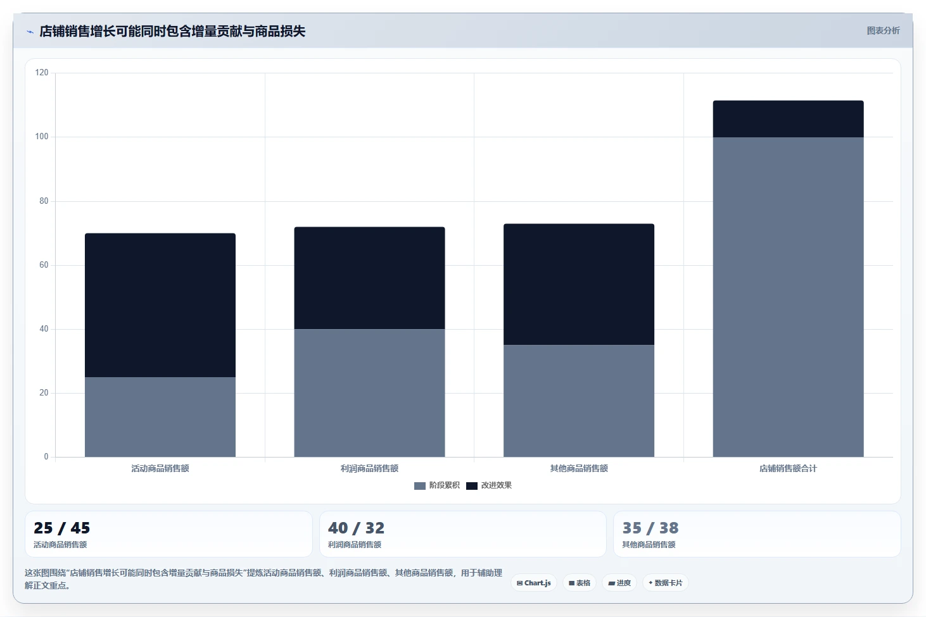Toggle the 改进效果 legend item
Viewport: 926px width, 617px height.
(489, 485)
